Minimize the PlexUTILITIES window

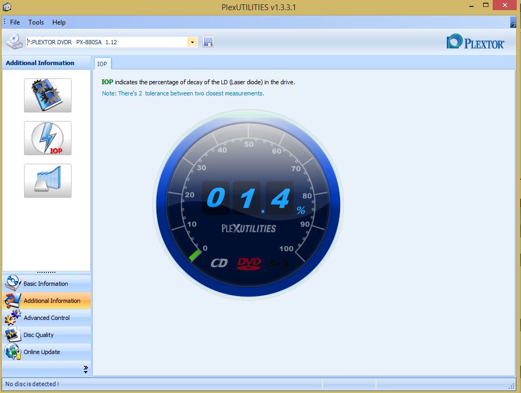click(471, 6)
